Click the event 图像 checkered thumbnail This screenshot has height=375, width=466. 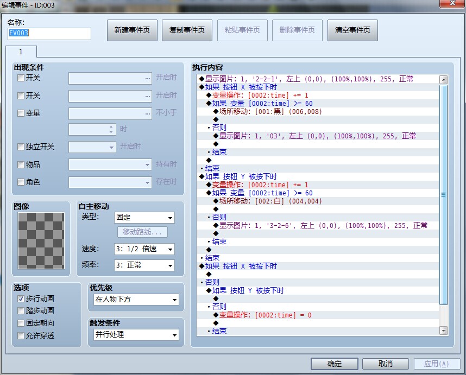(x=41, y=240)
